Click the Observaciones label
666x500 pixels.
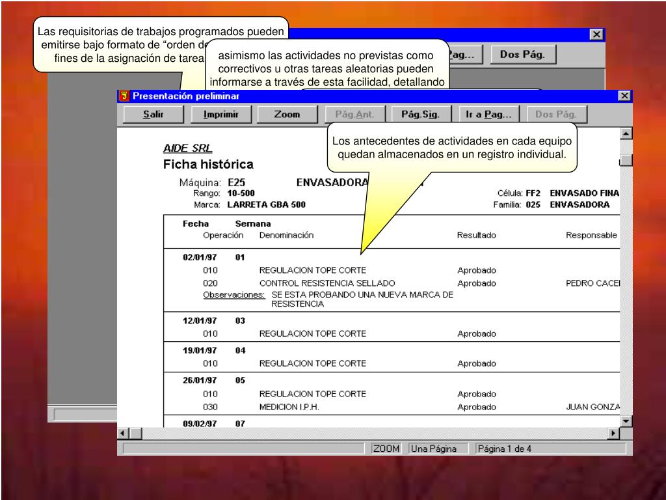[x=234, y=295]
